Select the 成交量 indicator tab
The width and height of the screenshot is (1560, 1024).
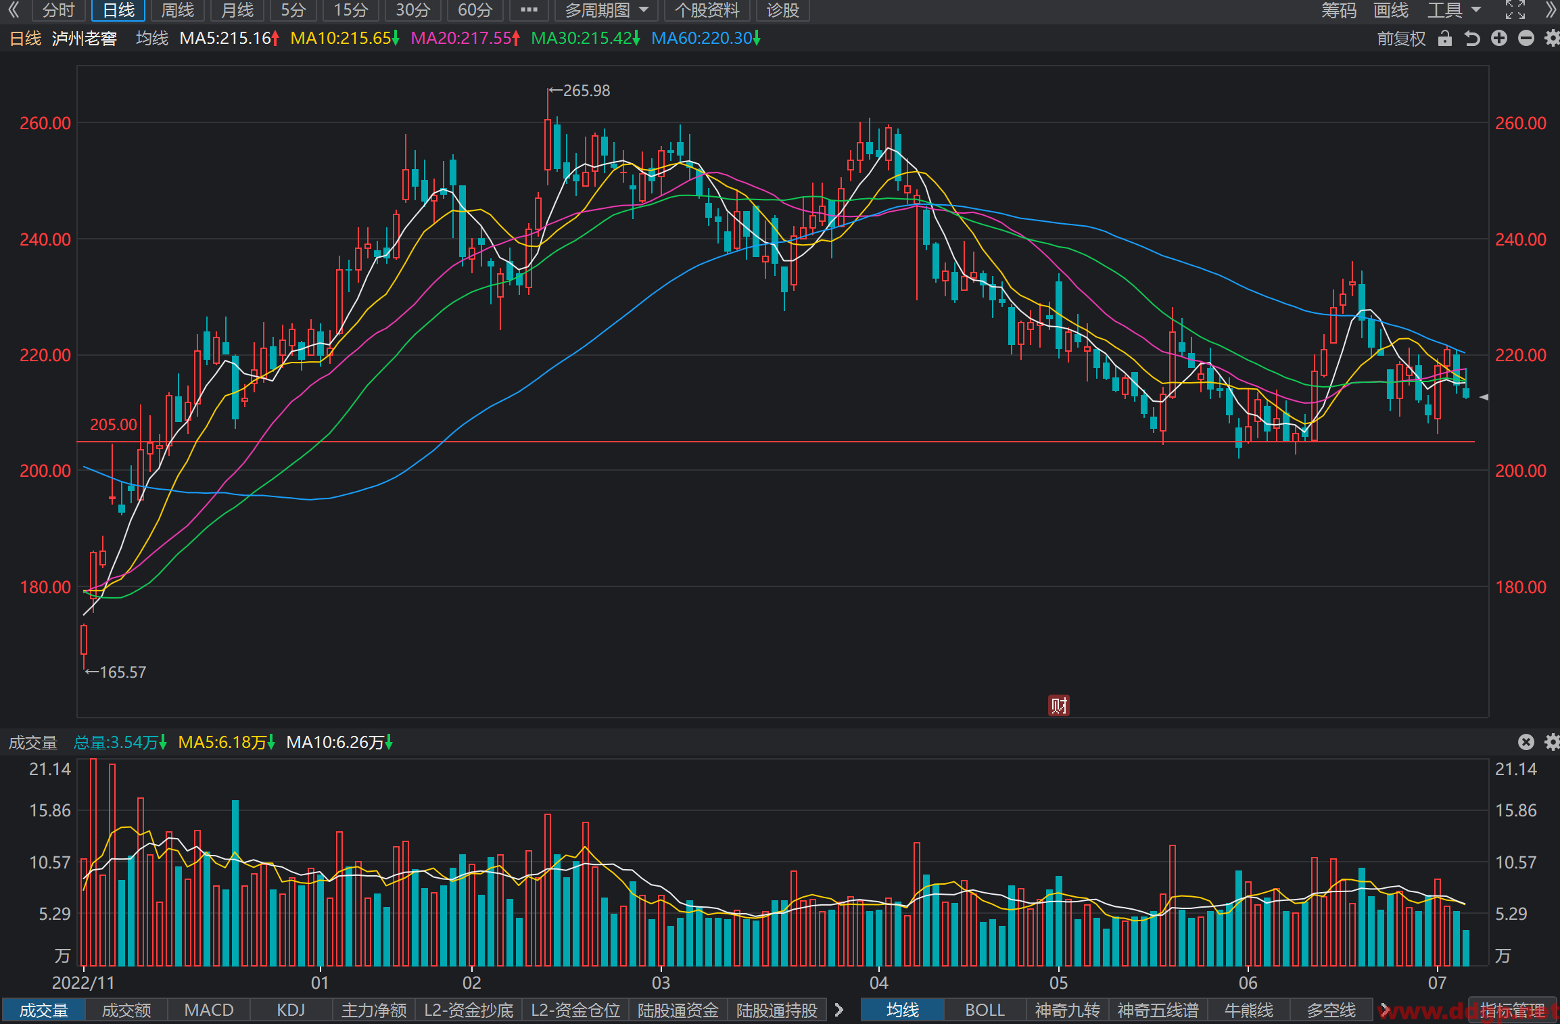(43, 1010)
